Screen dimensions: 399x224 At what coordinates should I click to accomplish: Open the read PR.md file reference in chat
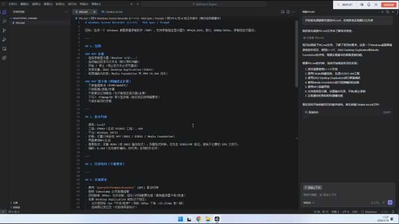[313, 38]
